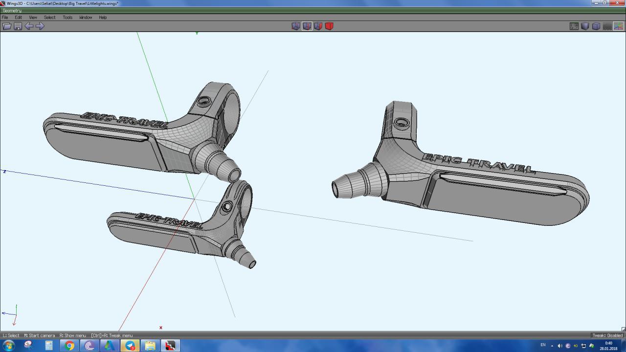Open the Calculator taskbar icon
Image resolution: width=626 pixels, height=352 pixels.
(49, 346)
